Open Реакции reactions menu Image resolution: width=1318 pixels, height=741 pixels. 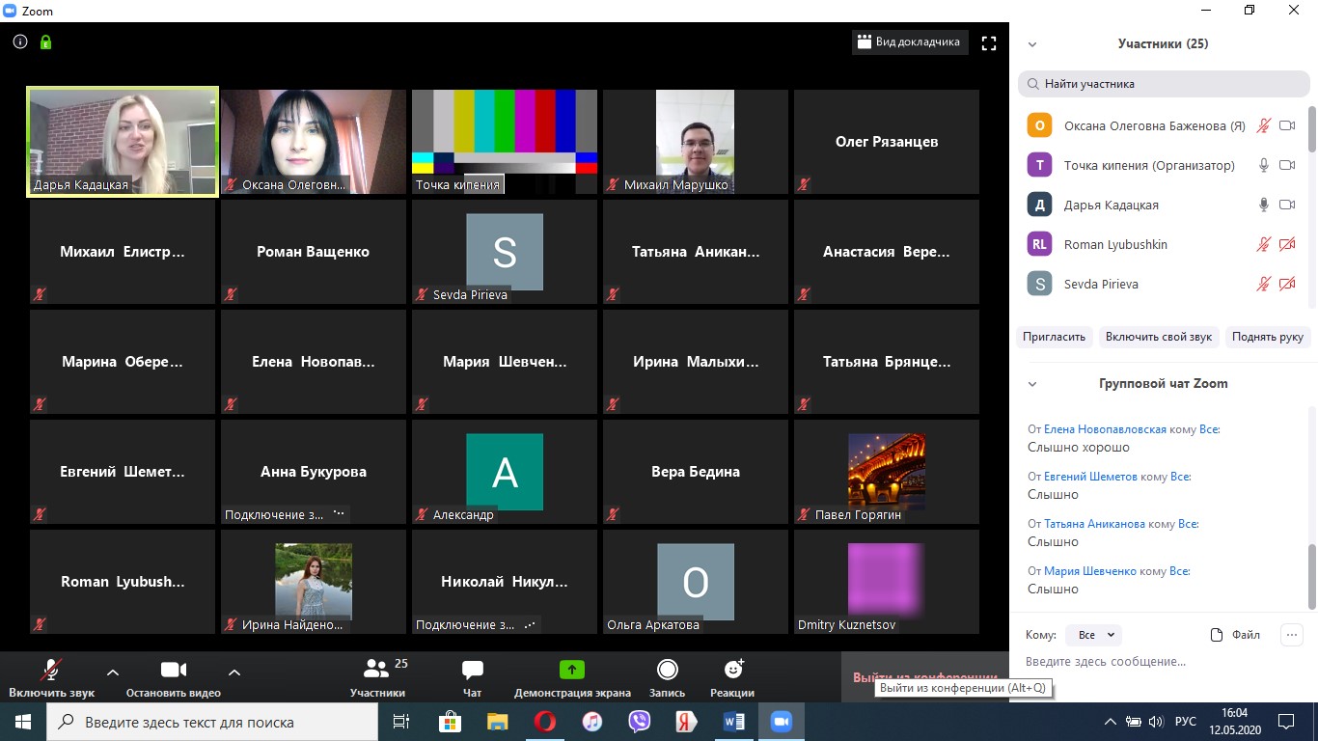(732, 678)
